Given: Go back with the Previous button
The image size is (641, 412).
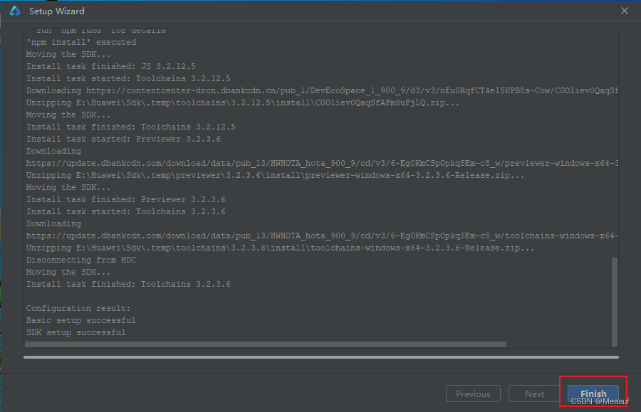Looking at the screenshot, I should pos(473,393).
